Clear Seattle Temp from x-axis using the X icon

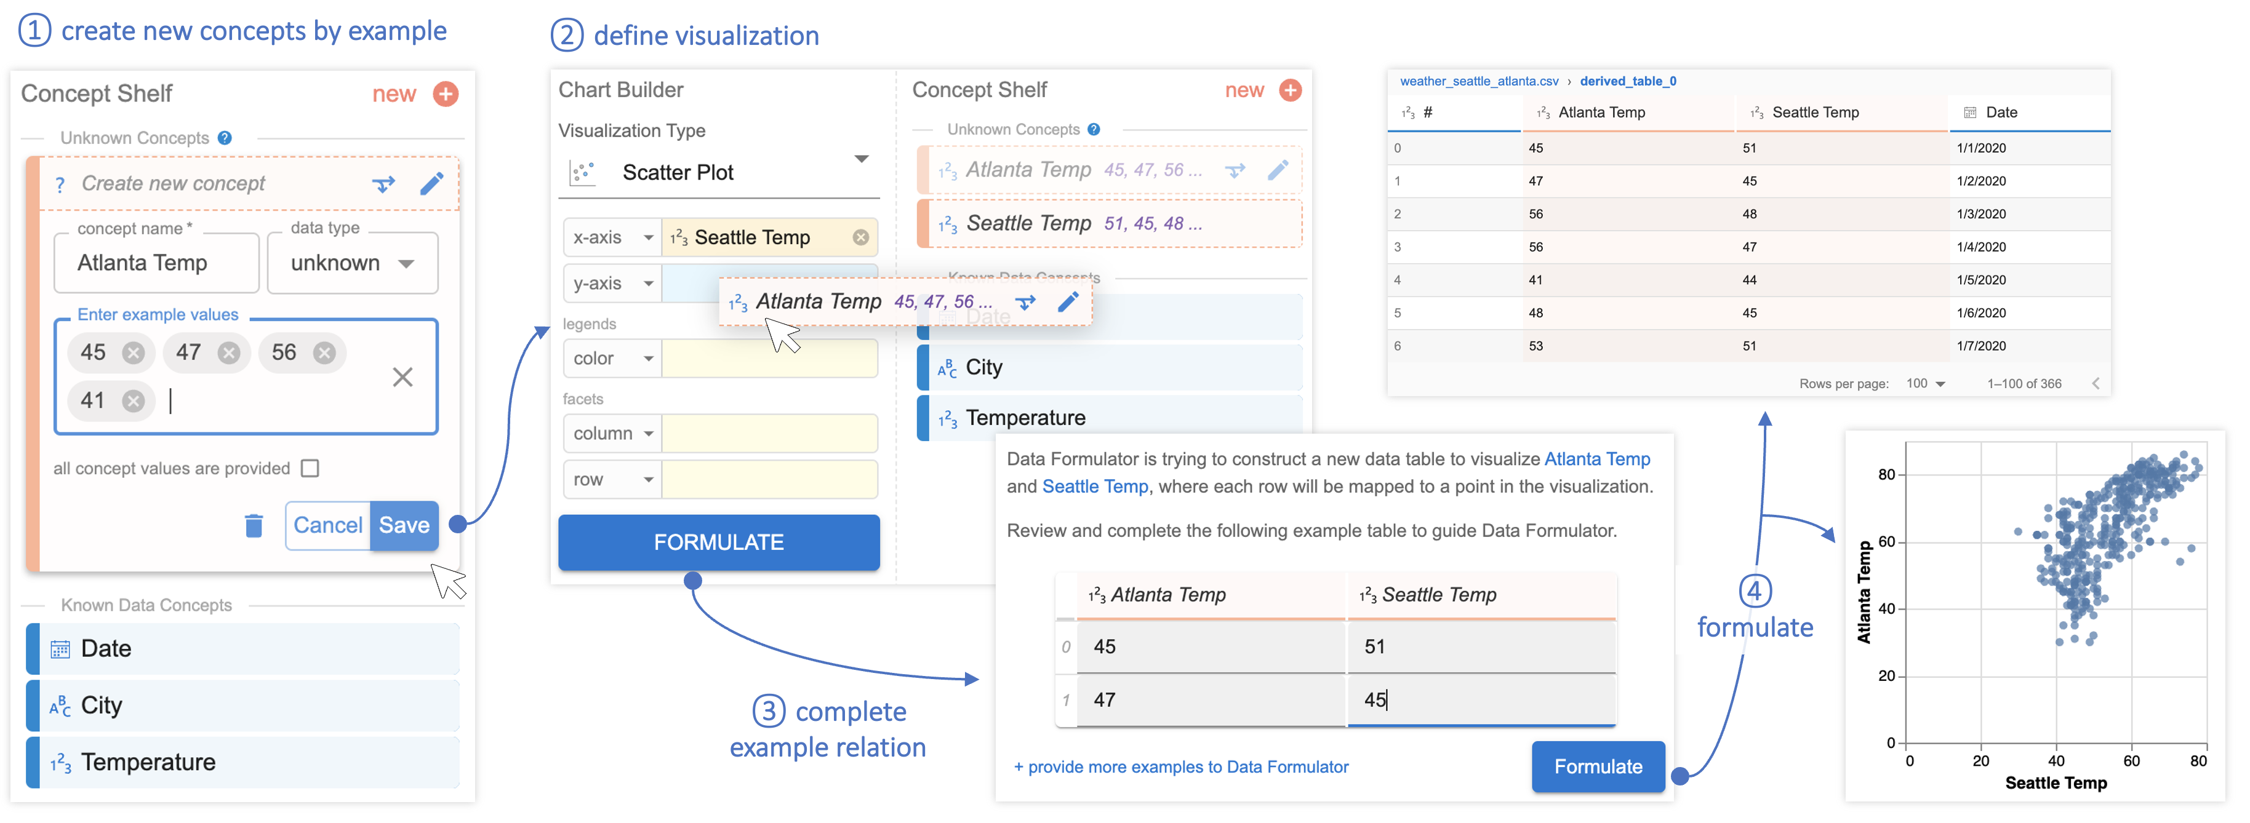860,237
